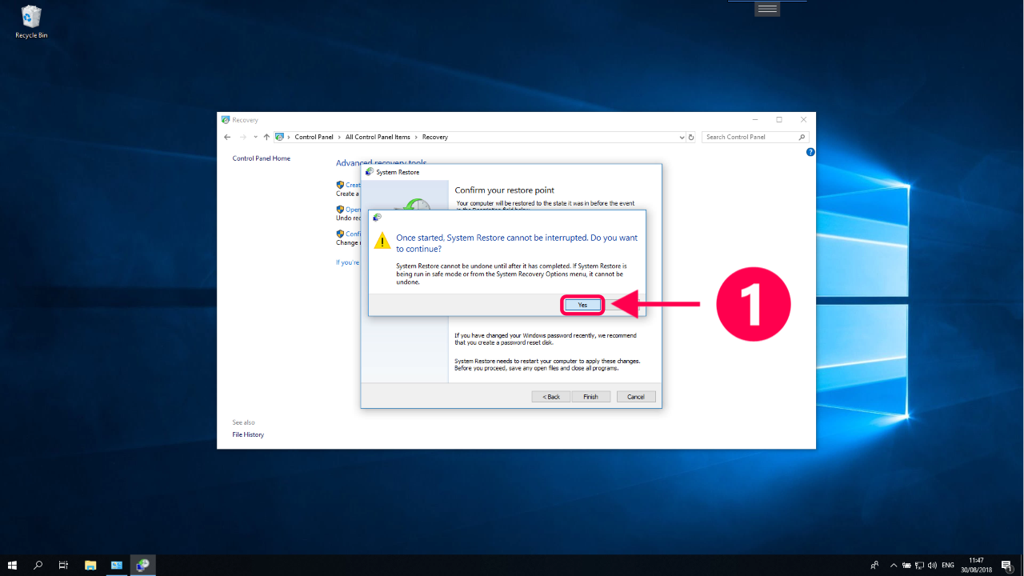Open File History link
Screen dimensions: 1024x576
248,434
